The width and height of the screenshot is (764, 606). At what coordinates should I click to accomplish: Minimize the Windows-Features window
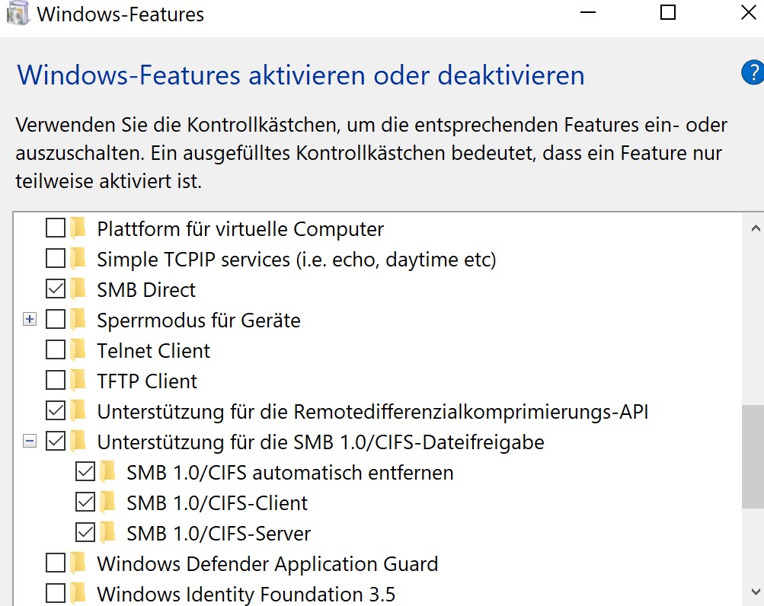click(x=588, y=13)
